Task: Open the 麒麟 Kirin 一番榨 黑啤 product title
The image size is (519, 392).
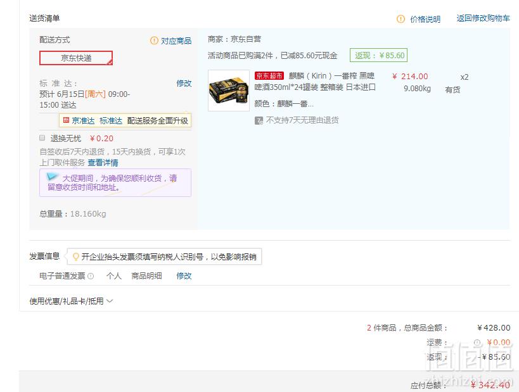Action: pos(315,82)
